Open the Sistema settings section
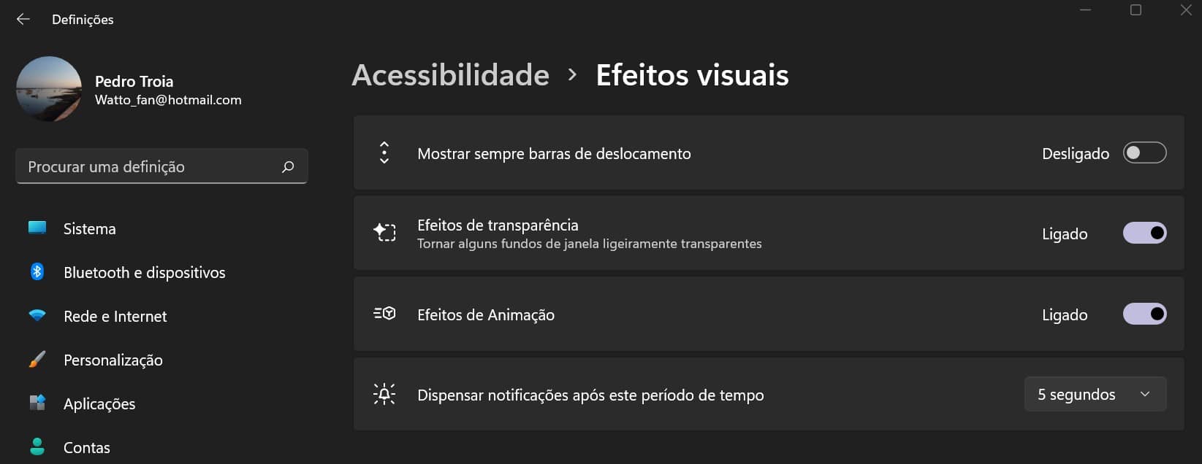Viewport: 1202px width, 464px height. click(x=89, y=229)
